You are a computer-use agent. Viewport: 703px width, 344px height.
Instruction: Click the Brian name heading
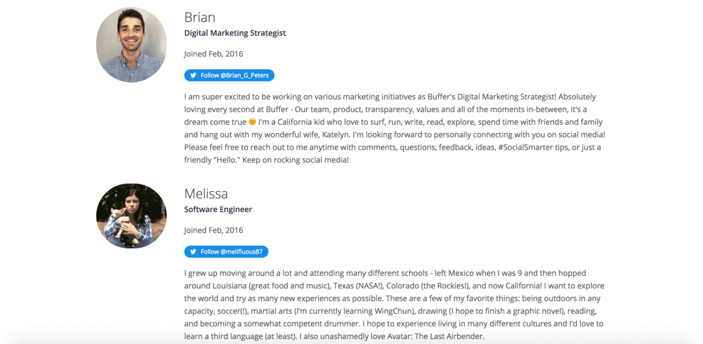coord(200,17)
